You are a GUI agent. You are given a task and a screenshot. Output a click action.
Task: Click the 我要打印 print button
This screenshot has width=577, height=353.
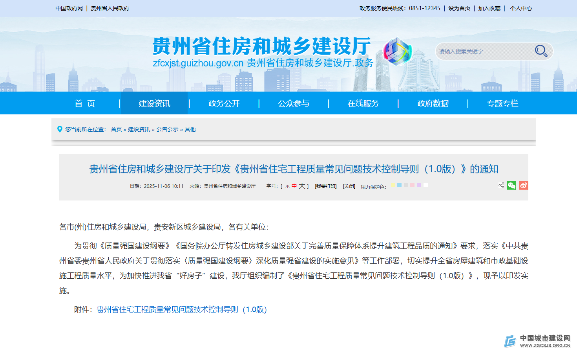click(326, 186)
